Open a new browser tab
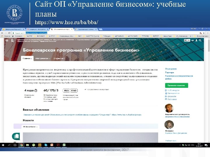Viewport: 210px width, 157px height. (x=100, y=29)
